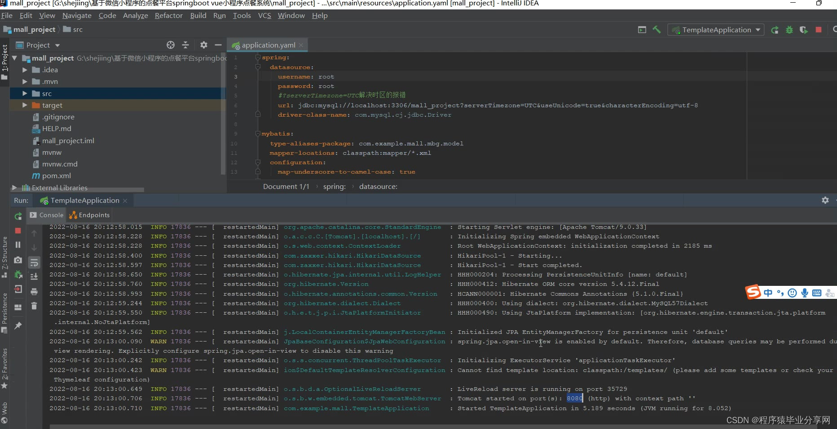Open the TemplateApplication run configuration dropdown
837x429 pixels.
(716, 30)
